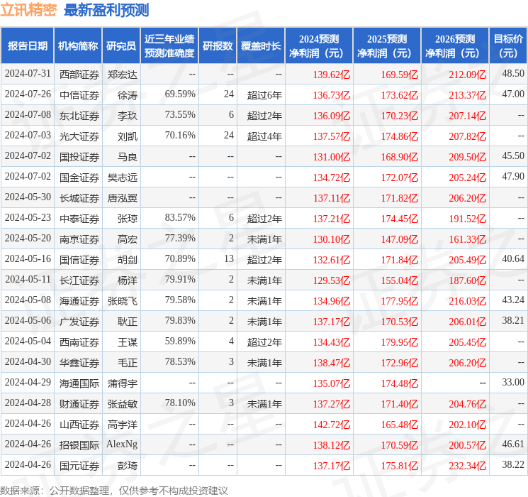Select the 招银国际 institution cell
This screenshot has width=528, height=497.
[x=79, y=444]
